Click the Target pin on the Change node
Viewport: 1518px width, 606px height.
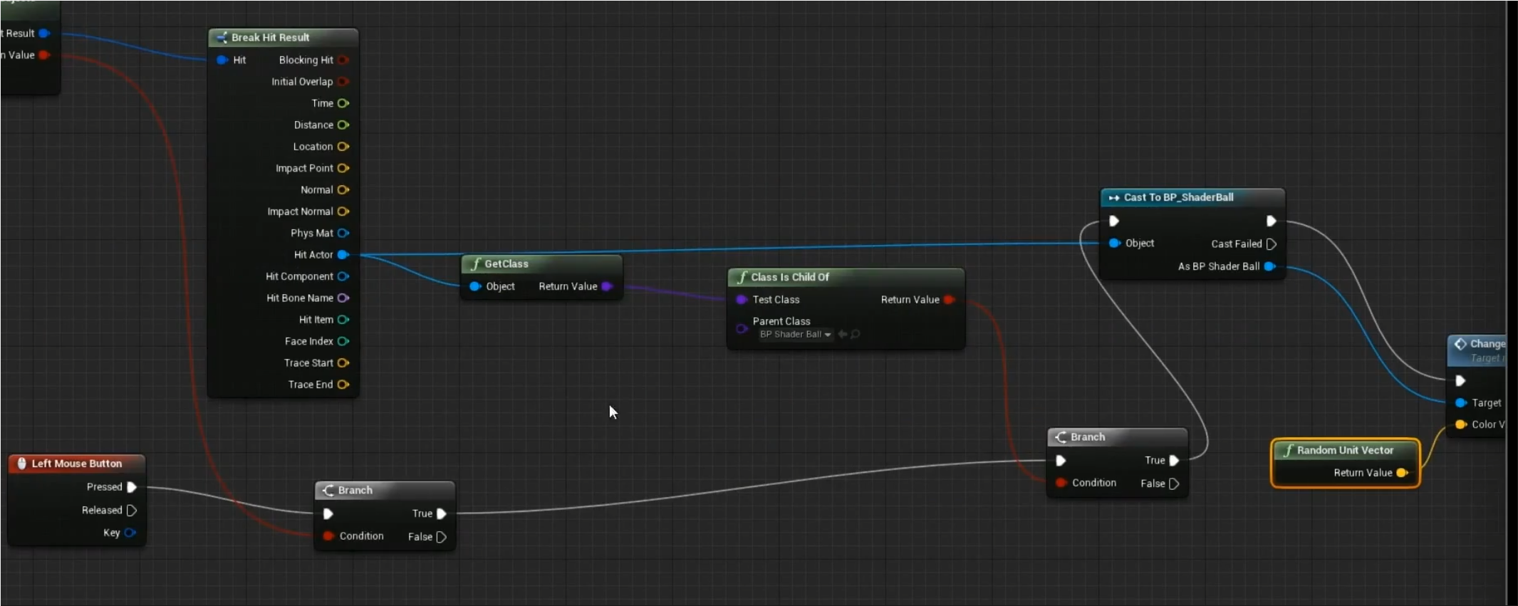pyautogui.click(x=1460, y=403)
